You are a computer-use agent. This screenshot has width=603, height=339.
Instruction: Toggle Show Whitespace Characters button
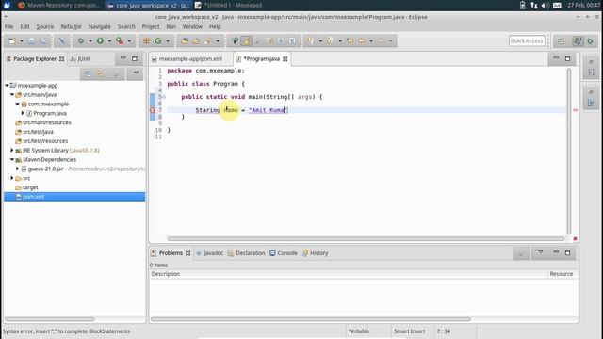coord(292,40)
